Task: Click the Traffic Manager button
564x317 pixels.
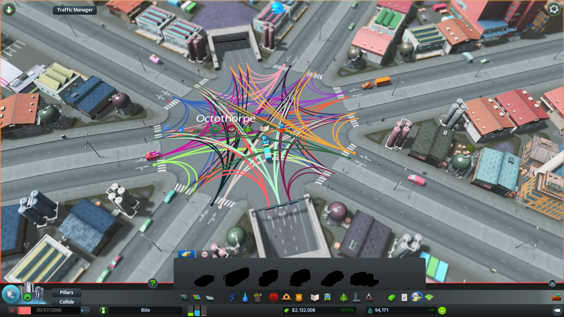Action: pyautogui.click(x=75, y=10)
